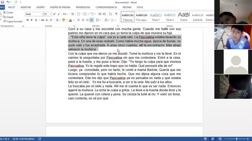252x141 pixels.
Task: Open Portapapeles dialog launcher
Action: point(23,26)
